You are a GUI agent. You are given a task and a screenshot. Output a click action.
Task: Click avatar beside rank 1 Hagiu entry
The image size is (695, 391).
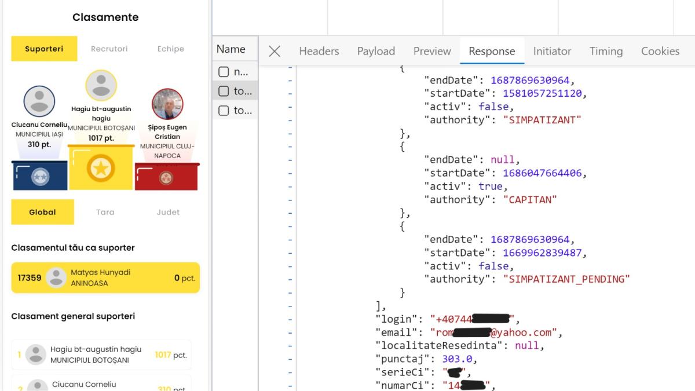[x=36, y=355]
